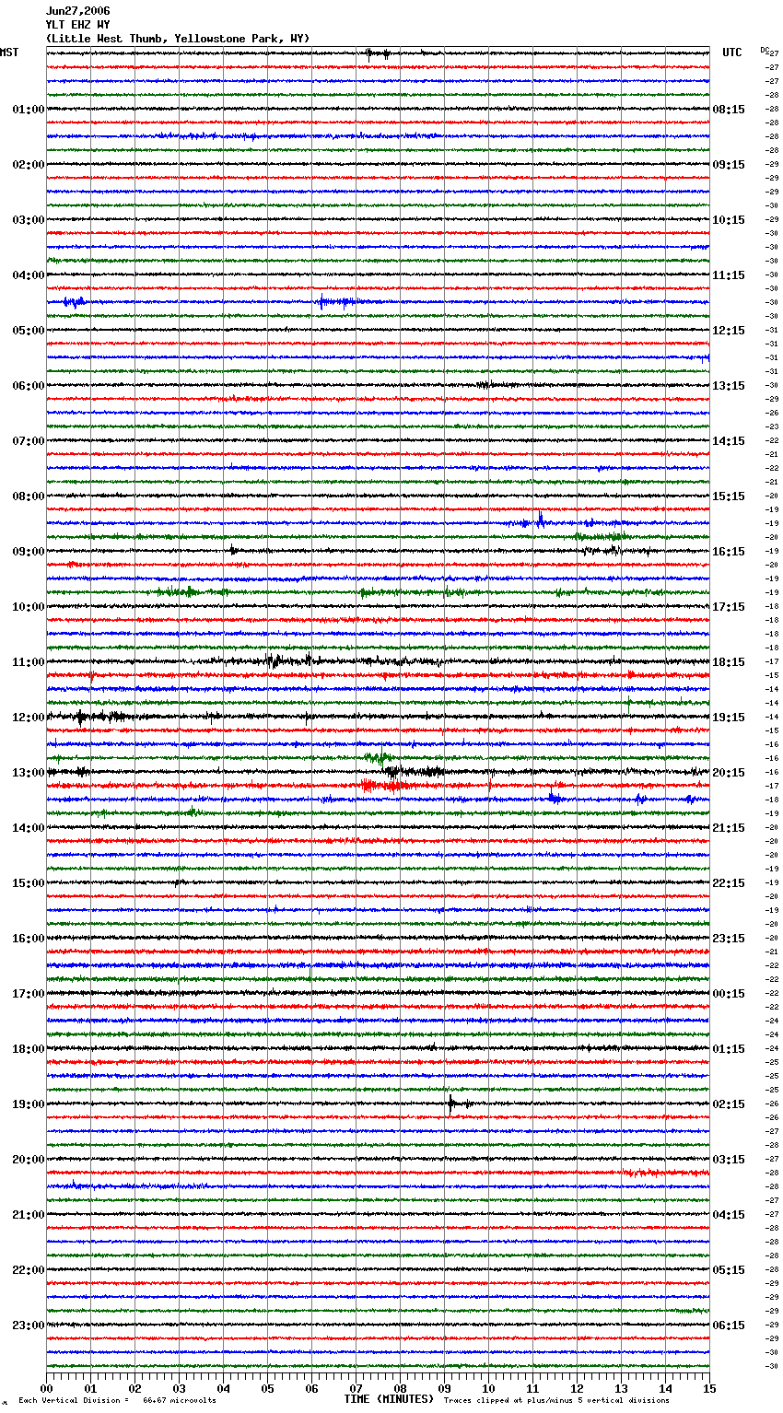Click the "21:15" UTC time label

729,828
